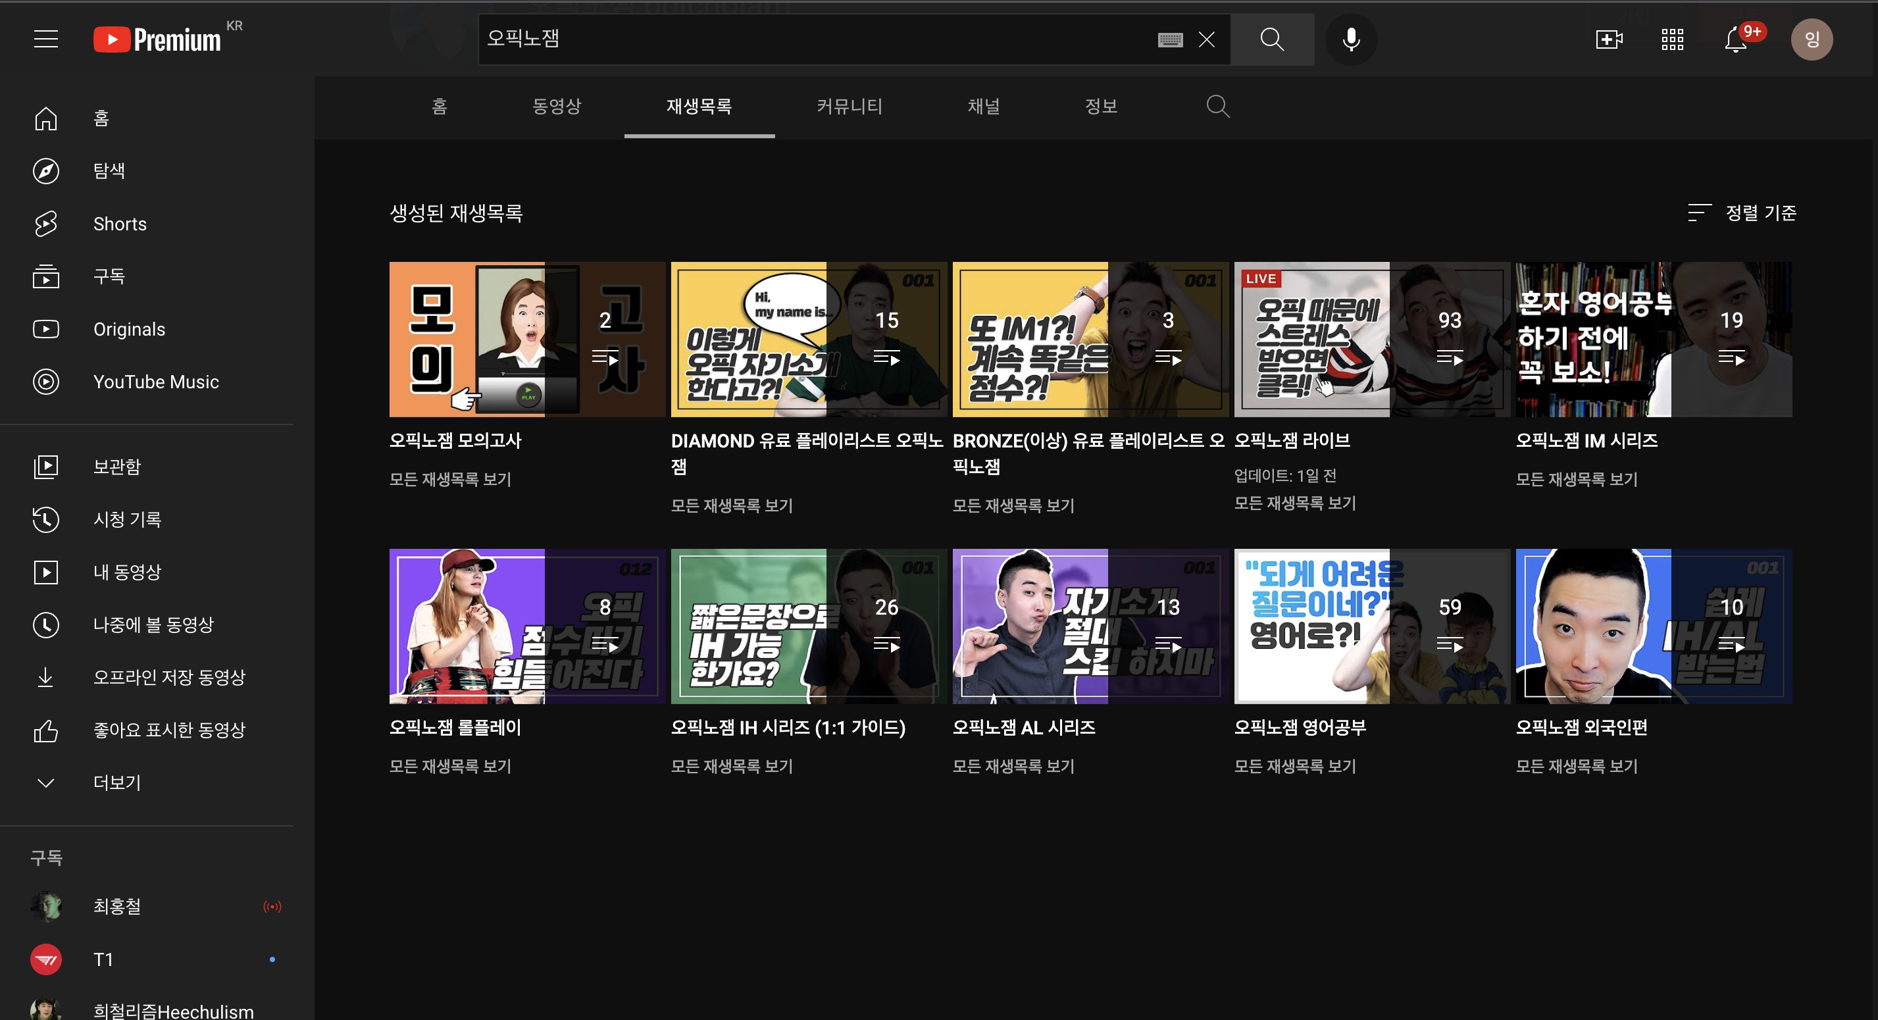Open the 최홍철 subscription channel
The width and height of the screenshot is (1878, 1020).
pos(116,906)
